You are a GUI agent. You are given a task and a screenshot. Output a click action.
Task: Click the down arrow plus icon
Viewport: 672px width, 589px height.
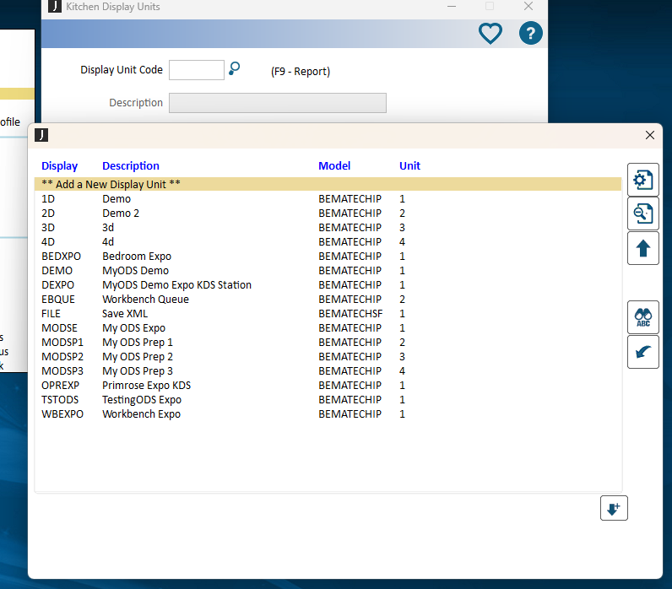pos(614,508)
